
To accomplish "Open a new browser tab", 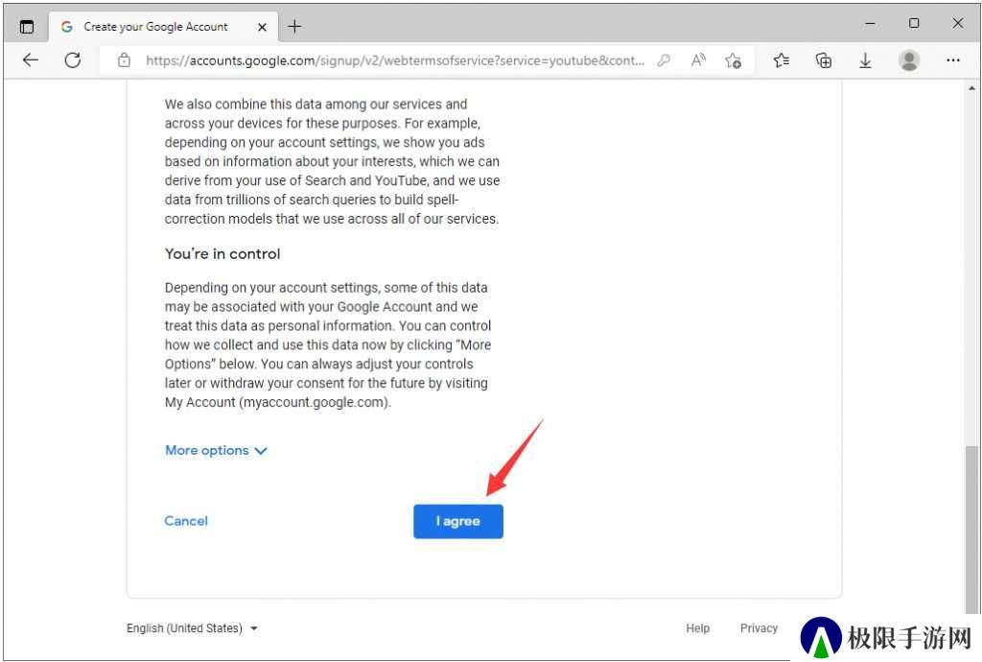I will (x=294, y=26).
